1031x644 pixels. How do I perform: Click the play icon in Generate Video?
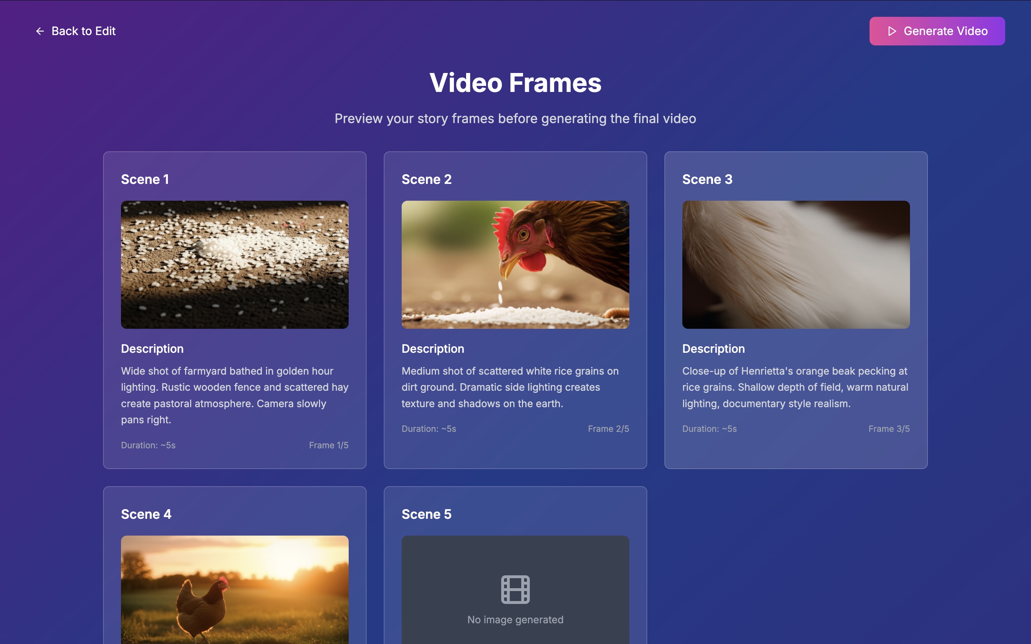(x=892, y=31)
